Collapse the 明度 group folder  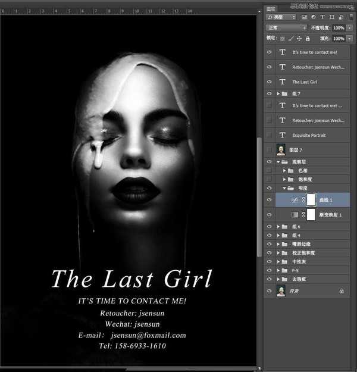click(284, 188)
